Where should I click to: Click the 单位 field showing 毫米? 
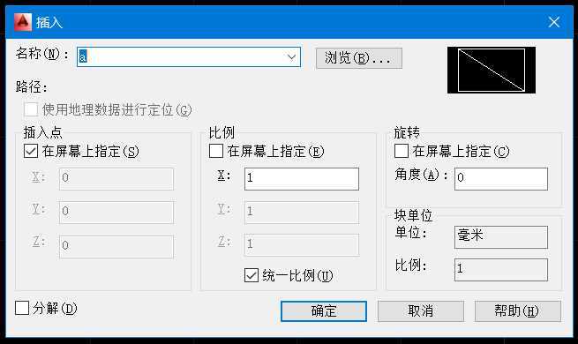click(501, 237)
